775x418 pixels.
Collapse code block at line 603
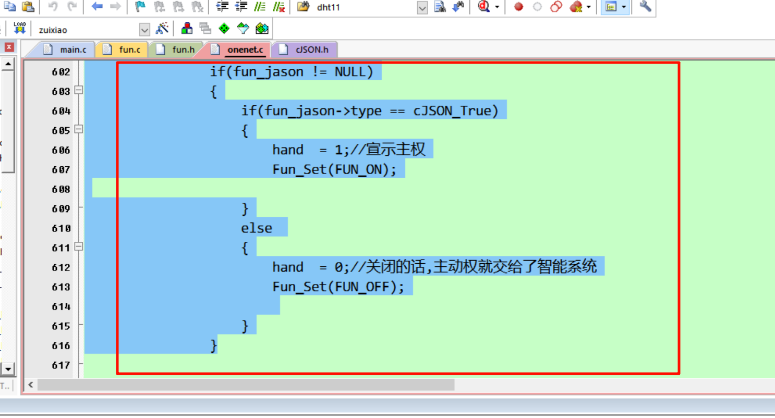tap(78, 90)
